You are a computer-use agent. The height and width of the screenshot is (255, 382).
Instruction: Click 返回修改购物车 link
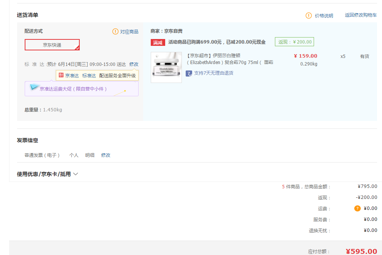pyautogui.click(x=361, y=15)
